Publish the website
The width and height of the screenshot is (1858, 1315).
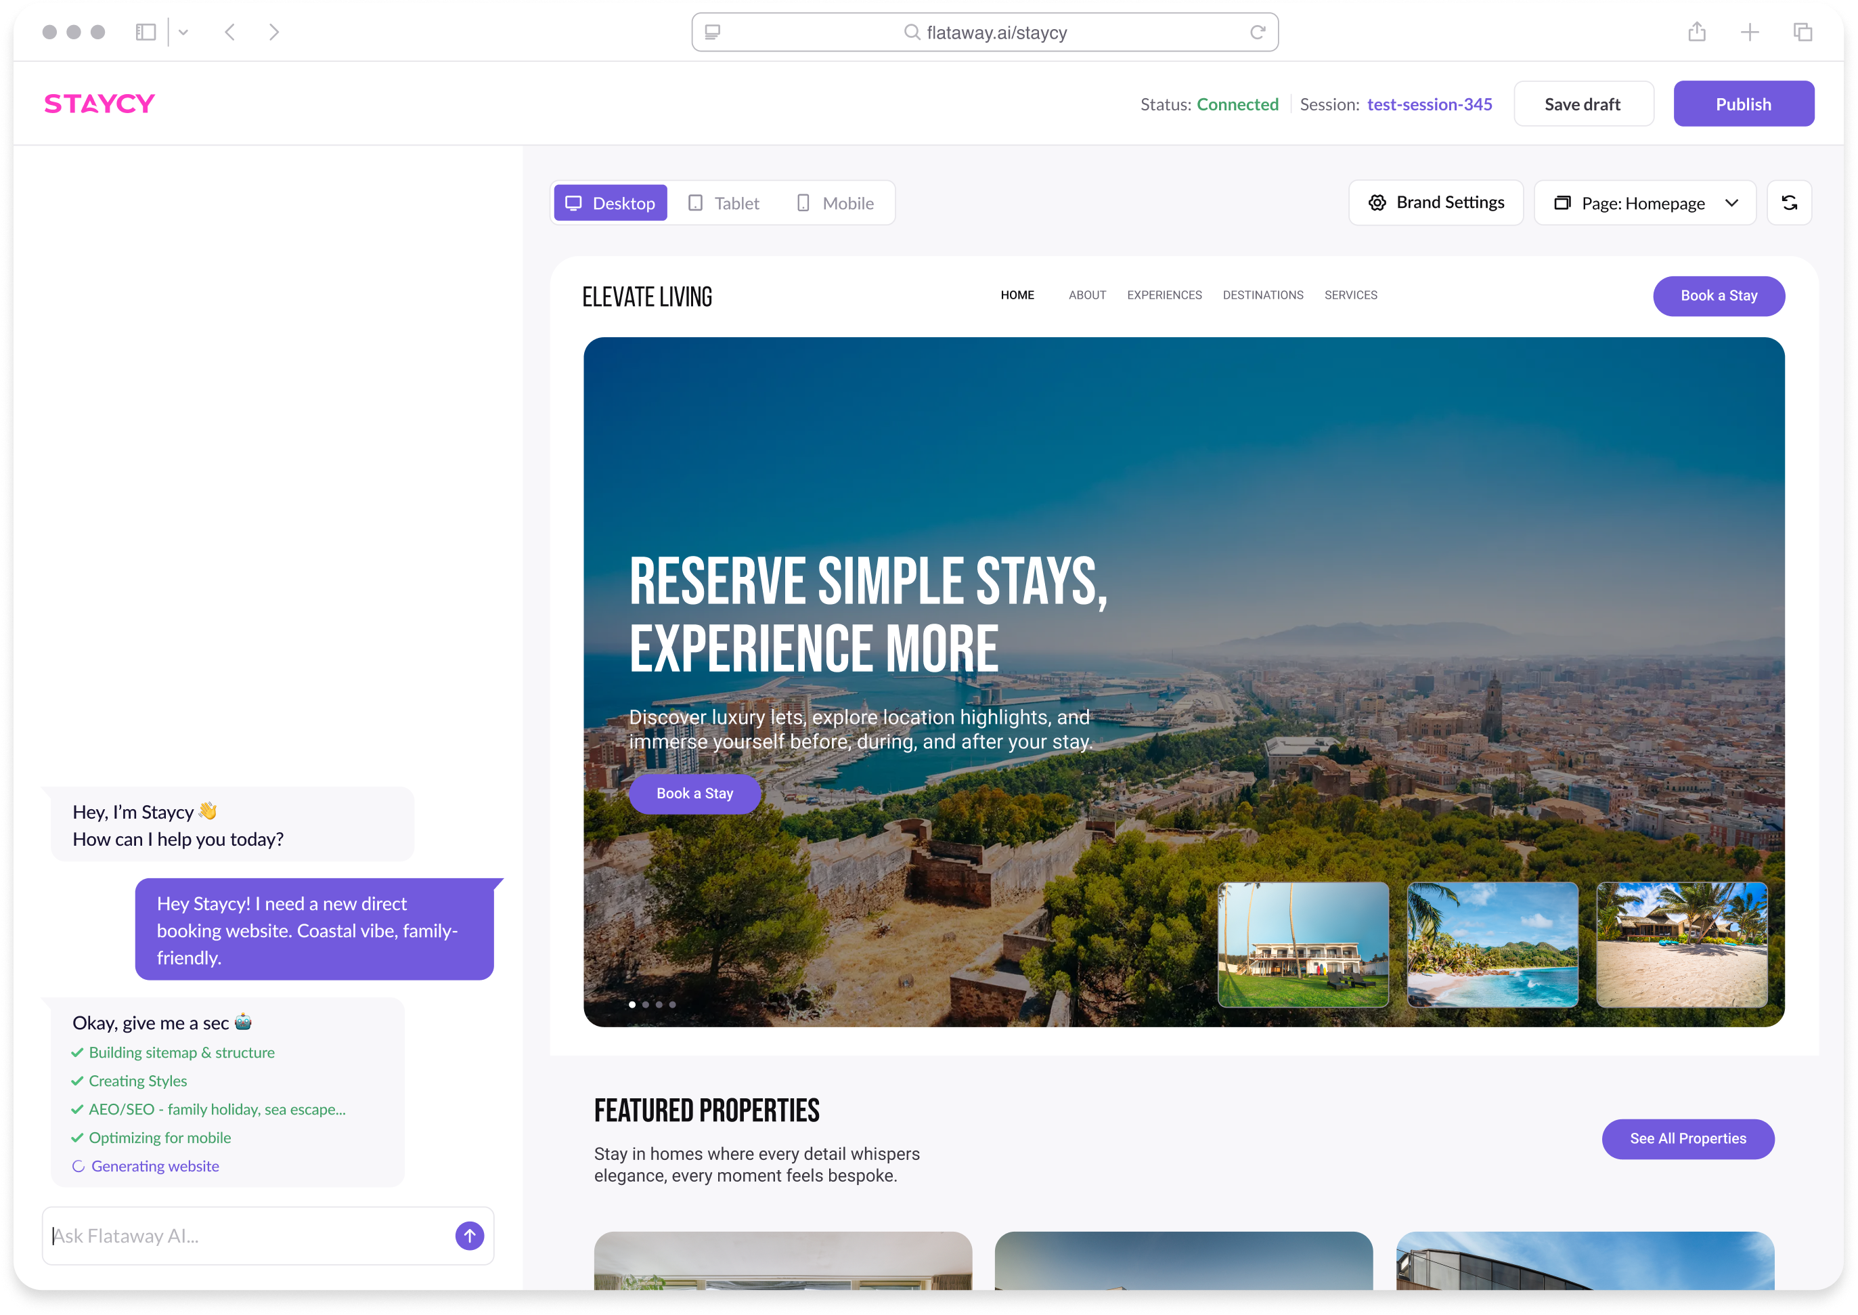pyautogui.click(x=1743, y=103)
